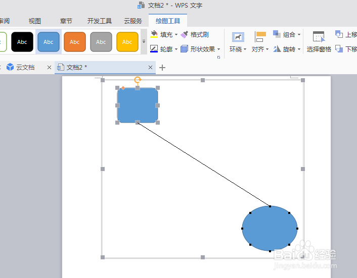Select the 绘图工具 (Drawing Tools) tab
Viewport: 357px width, 278px height.
click(x=168, y=21)
